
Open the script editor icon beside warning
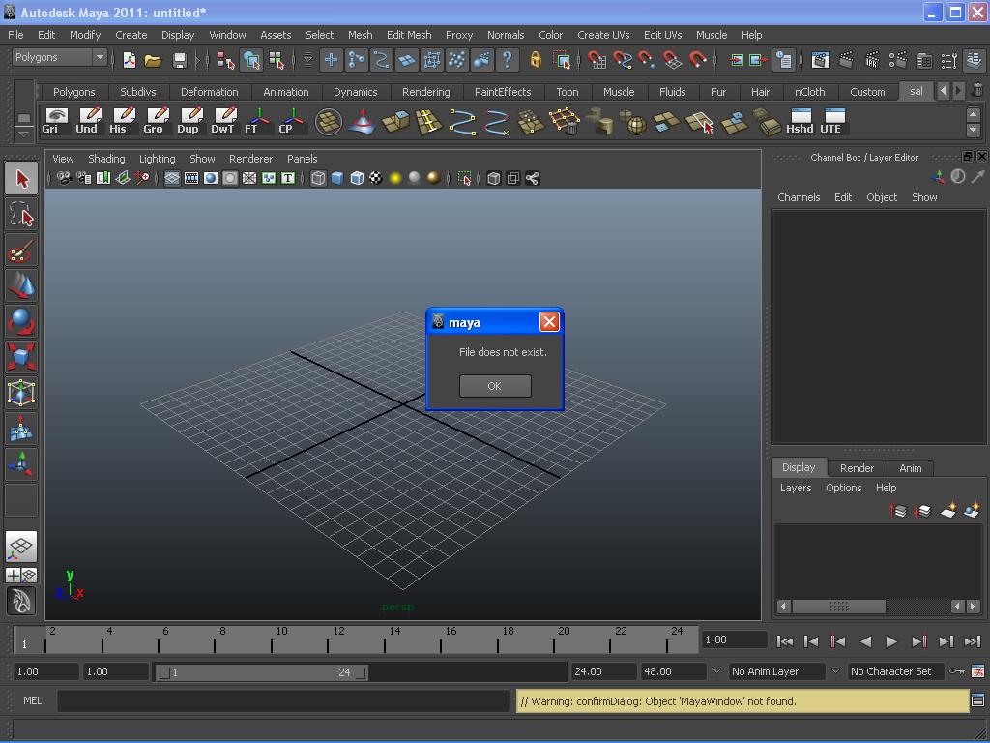[977, 700]
